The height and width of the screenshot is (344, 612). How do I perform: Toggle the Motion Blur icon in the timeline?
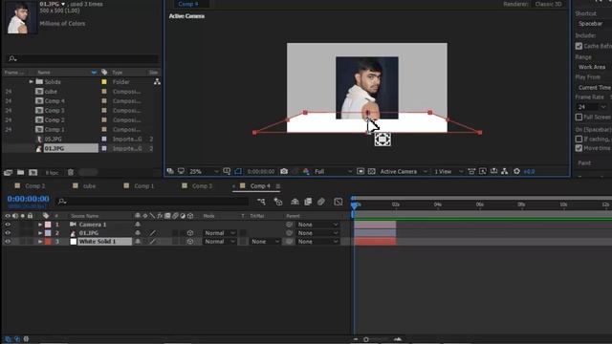point(321,202)
